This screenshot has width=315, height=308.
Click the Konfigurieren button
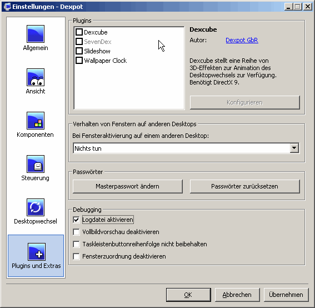(245, 102)
